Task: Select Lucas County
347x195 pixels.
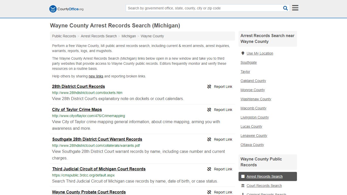Action: tap(251, 126)
